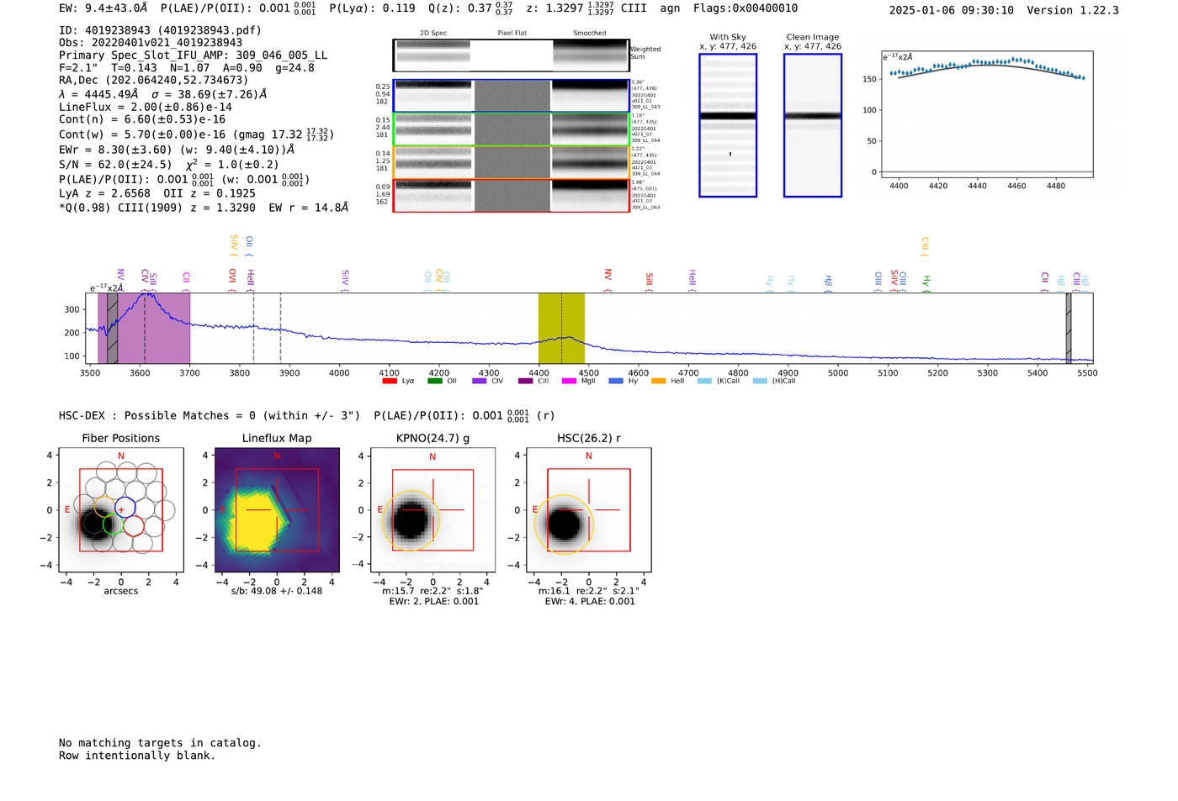Click the purple shaded region near 3600 Å
This screenshot has height=801, width=1178.
144,329
